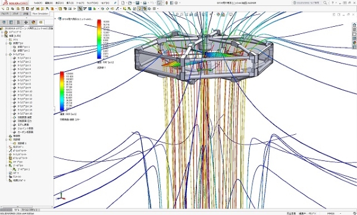The width and height of the screenshot is (357, 215).
Task: Collapse the Surface Plots tree node
Action: click(x=7, y=55)
